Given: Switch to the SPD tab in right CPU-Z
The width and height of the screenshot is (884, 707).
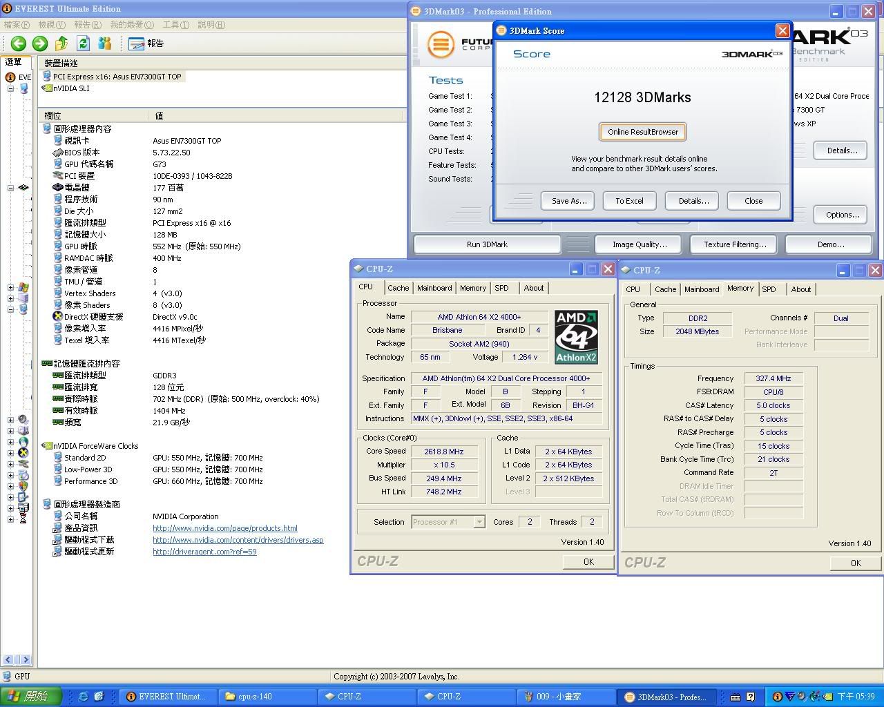Looking at the screenshot, I should point(769,289).
